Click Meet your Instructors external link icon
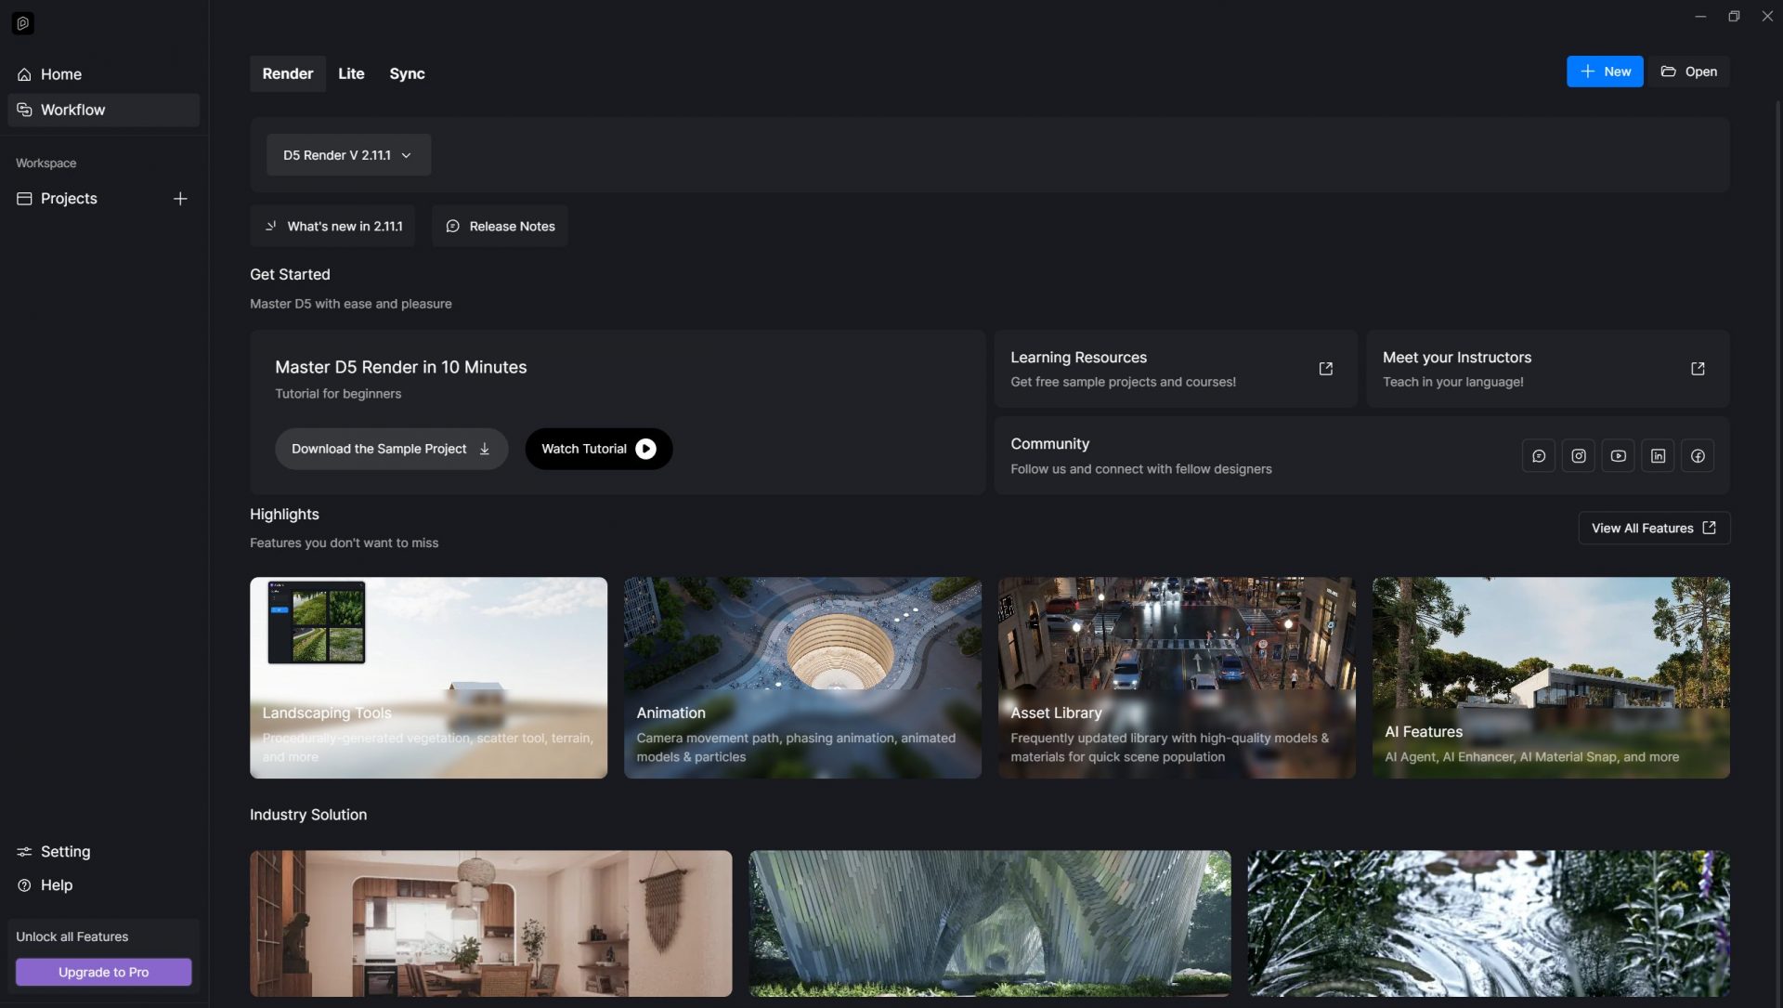Viewport: 1783px width, 1008px height. click(x=1697, y=369)
